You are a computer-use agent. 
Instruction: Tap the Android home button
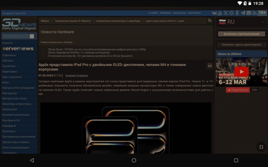134,160
